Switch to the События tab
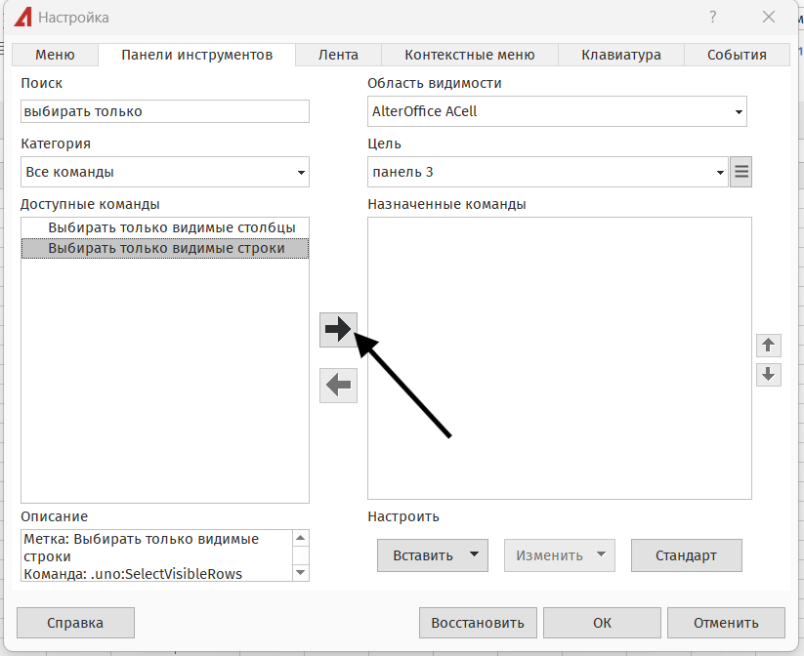This screenshot has height=656, width=804. (x=738, y=55)
